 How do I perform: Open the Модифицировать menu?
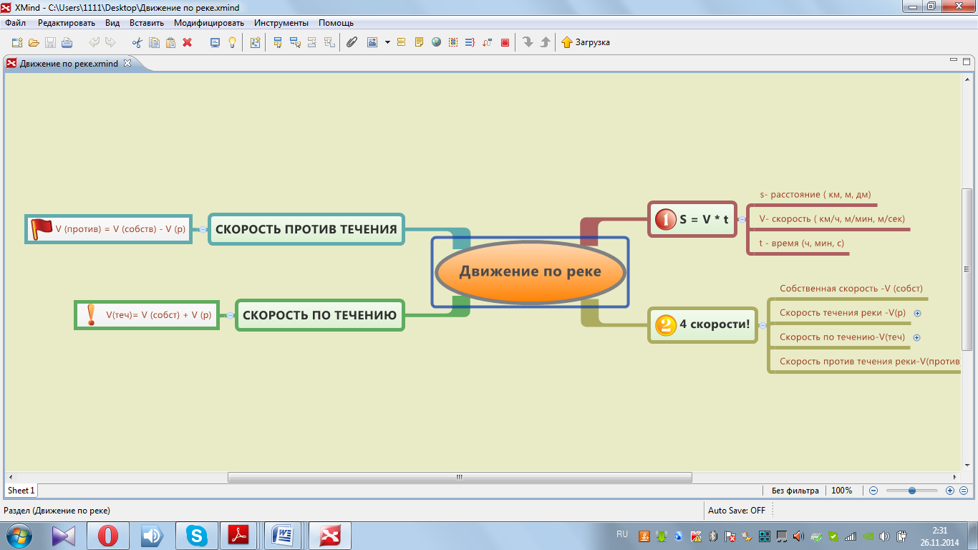[209, 23]
